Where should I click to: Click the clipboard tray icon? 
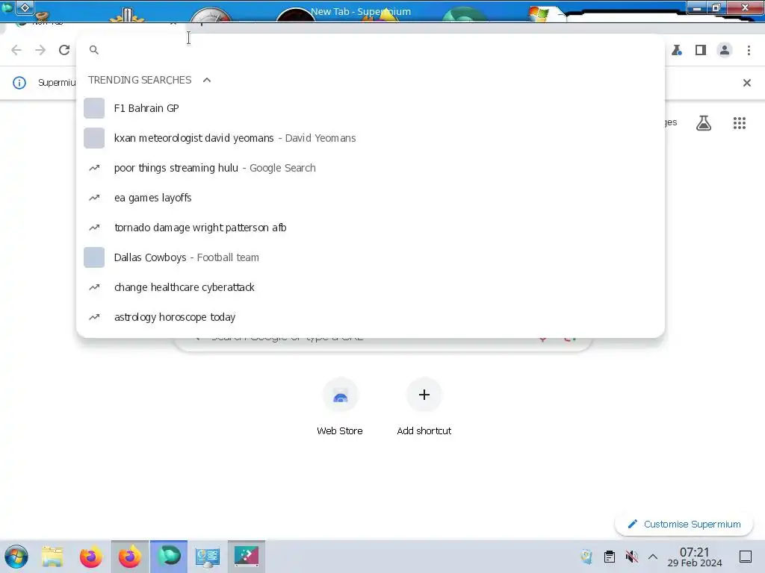(610, 557)
